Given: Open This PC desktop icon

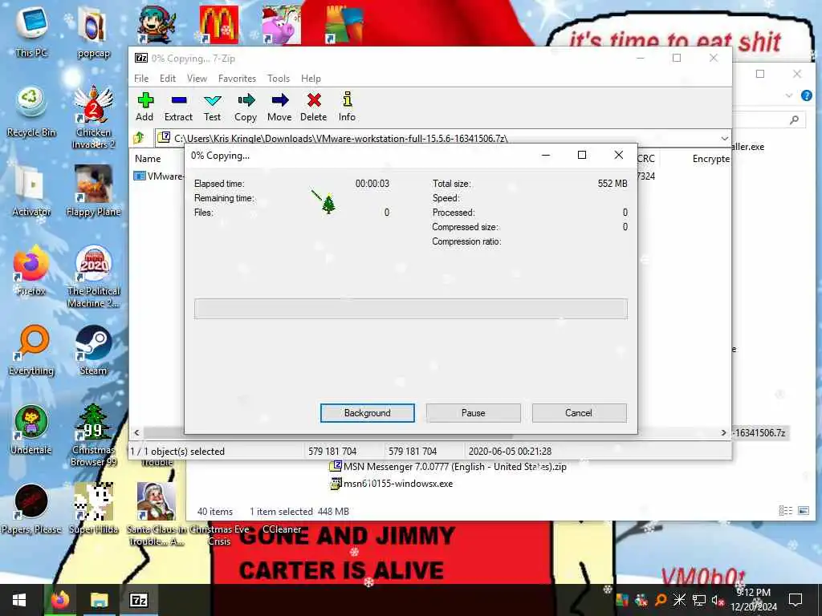Looking at the screenshot, I should click(x=31, y=32).
